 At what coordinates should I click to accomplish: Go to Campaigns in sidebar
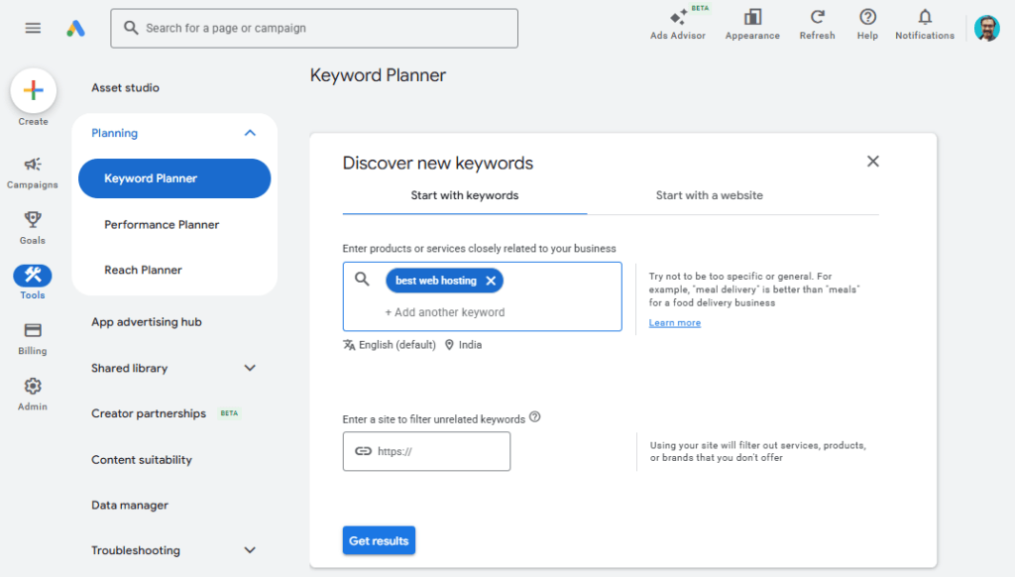click(x=33, y=173)
